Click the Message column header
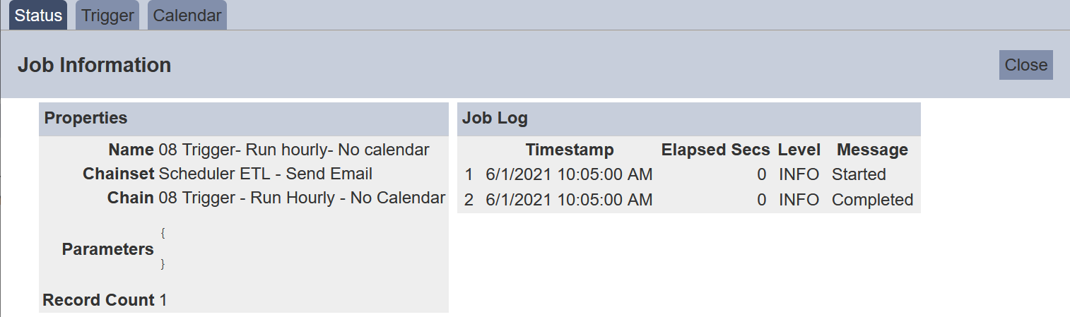The width and height of the screenshot is (1070, 317). (872, 150)
